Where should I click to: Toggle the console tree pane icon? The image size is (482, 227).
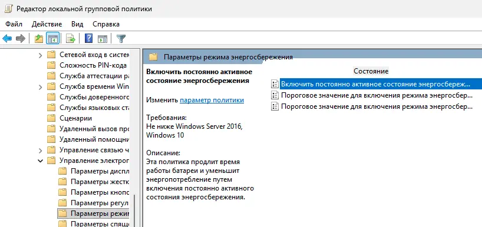[x=52, y=39]
